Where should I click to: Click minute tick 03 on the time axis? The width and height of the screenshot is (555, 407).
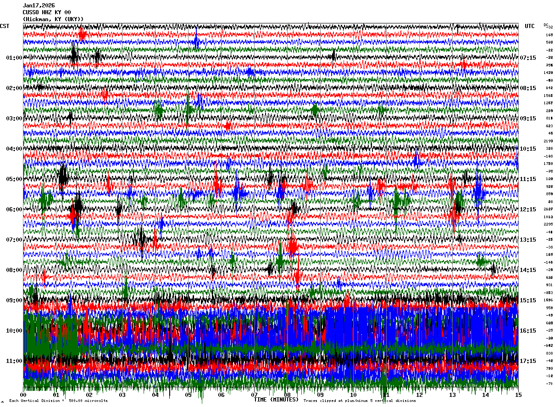pyautogui.click(x=122, y=395)
